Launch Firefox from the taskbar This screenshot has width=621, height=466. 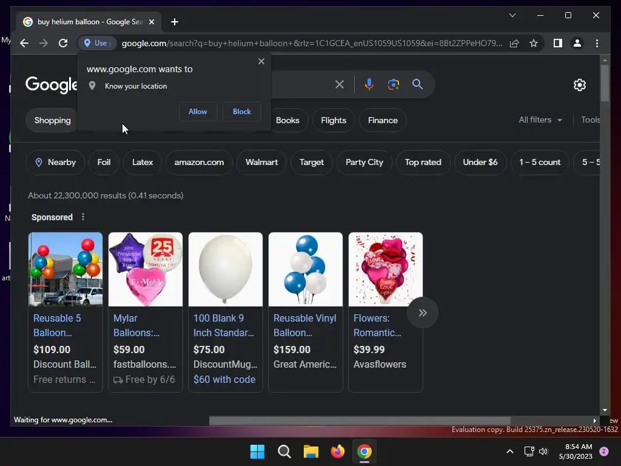point(337,451)
